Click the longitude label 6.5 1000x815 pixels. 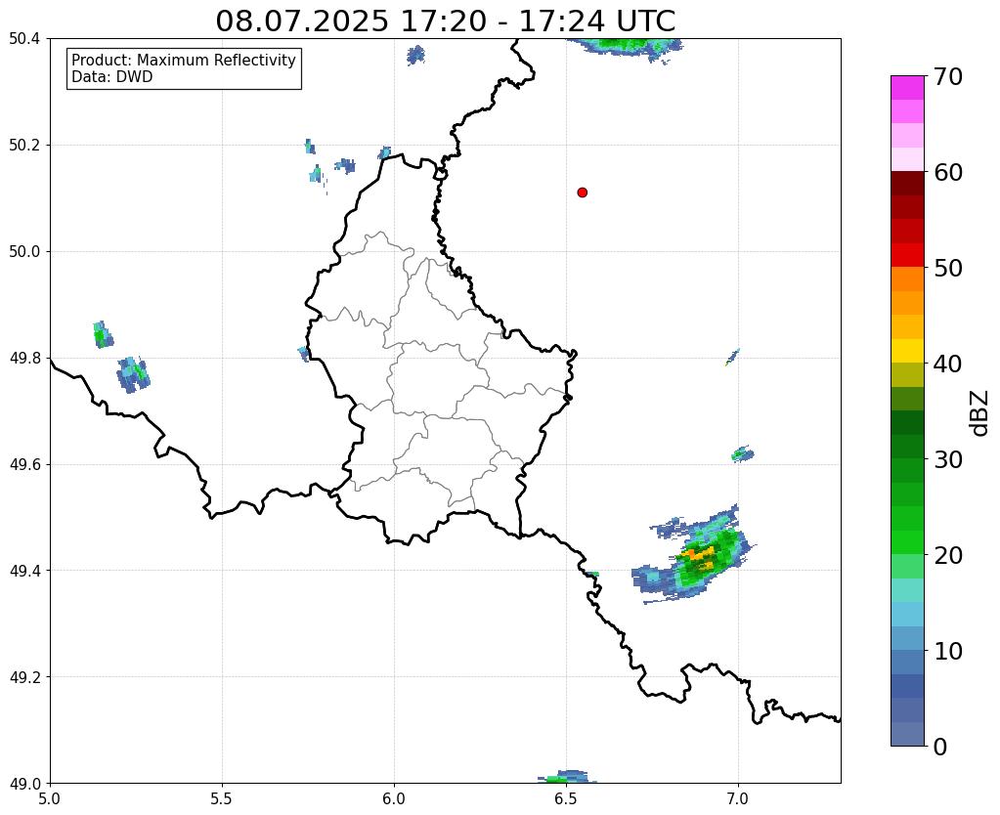click(x=566, y=799)
